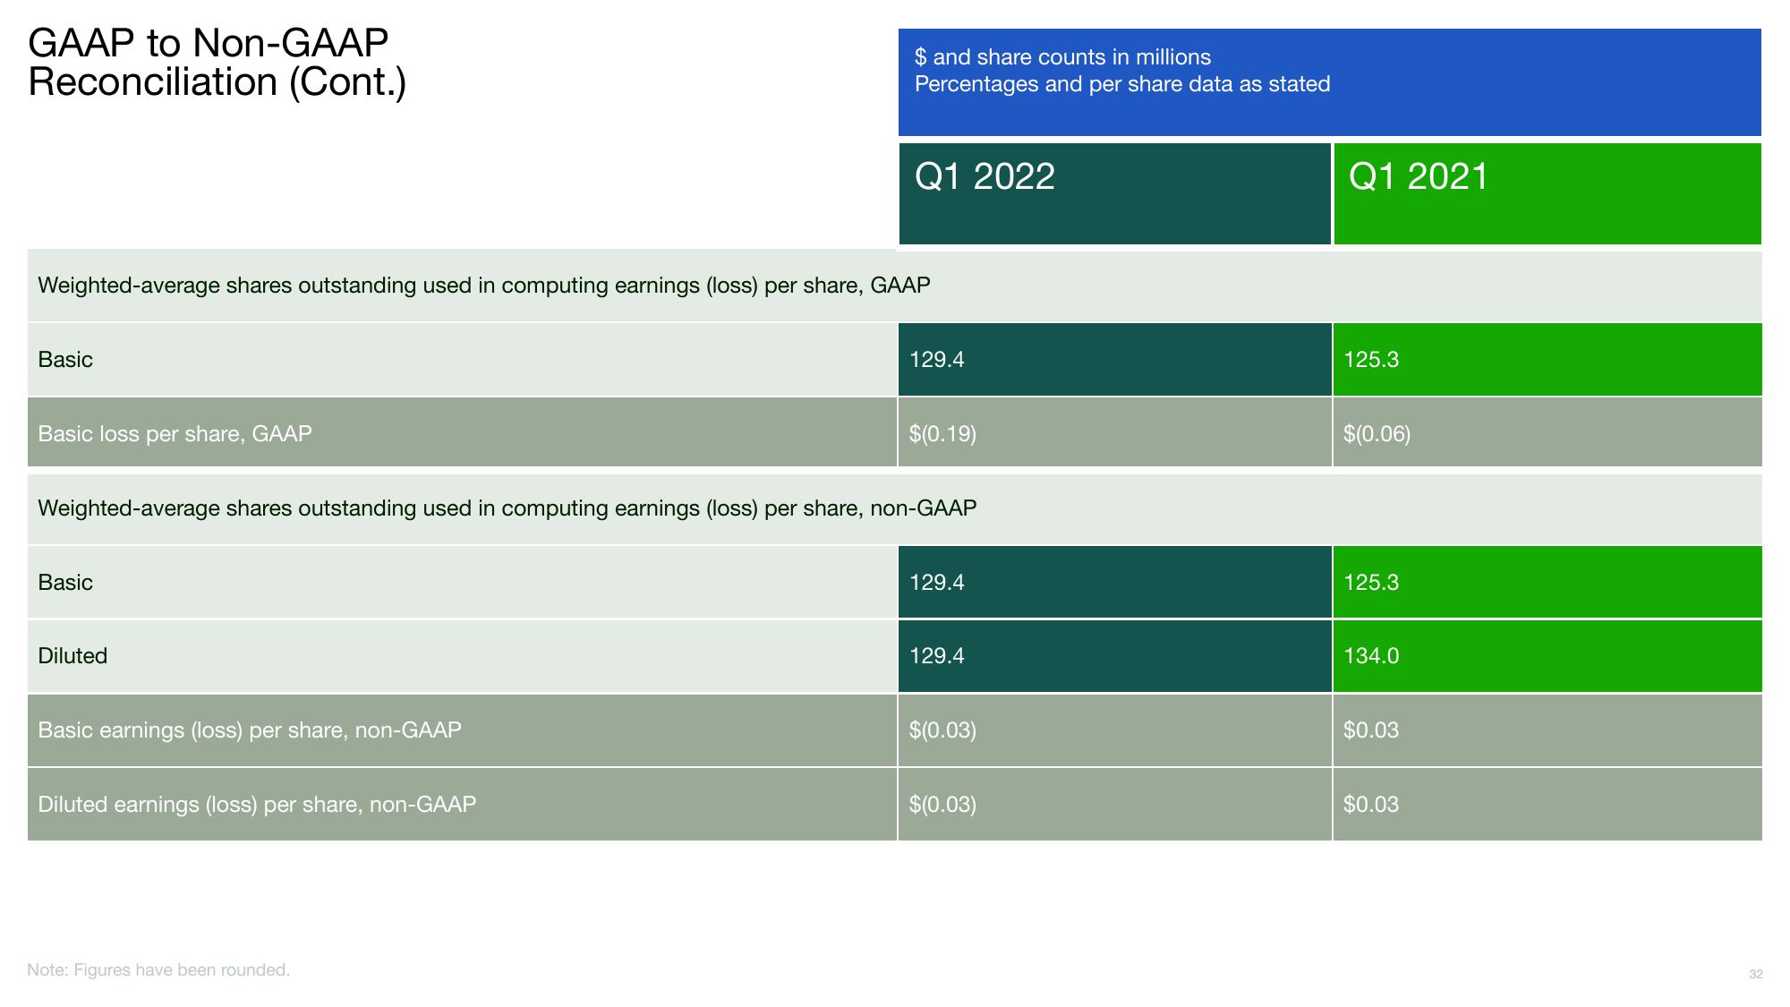Click GAAP Basic shares Q1 2021 value 125.3

tap(1370, 360)
